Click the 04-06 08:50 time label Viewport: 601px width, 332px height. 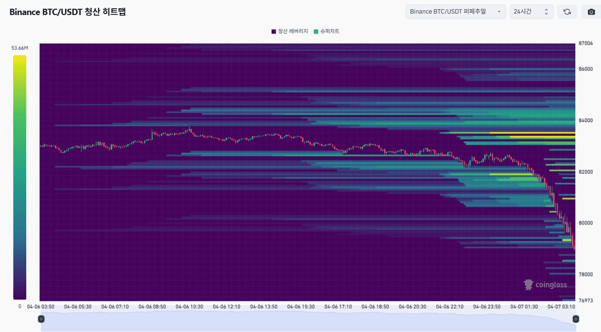point(152,307)
